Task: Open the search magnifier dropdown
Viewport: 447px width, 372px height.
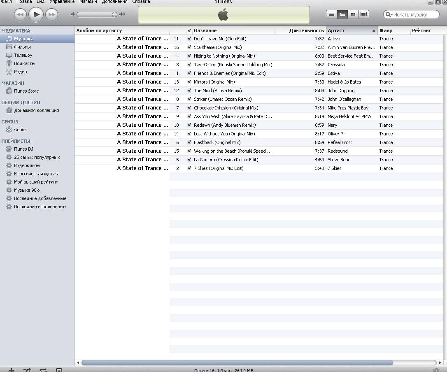Action: [x=389, y=14]
